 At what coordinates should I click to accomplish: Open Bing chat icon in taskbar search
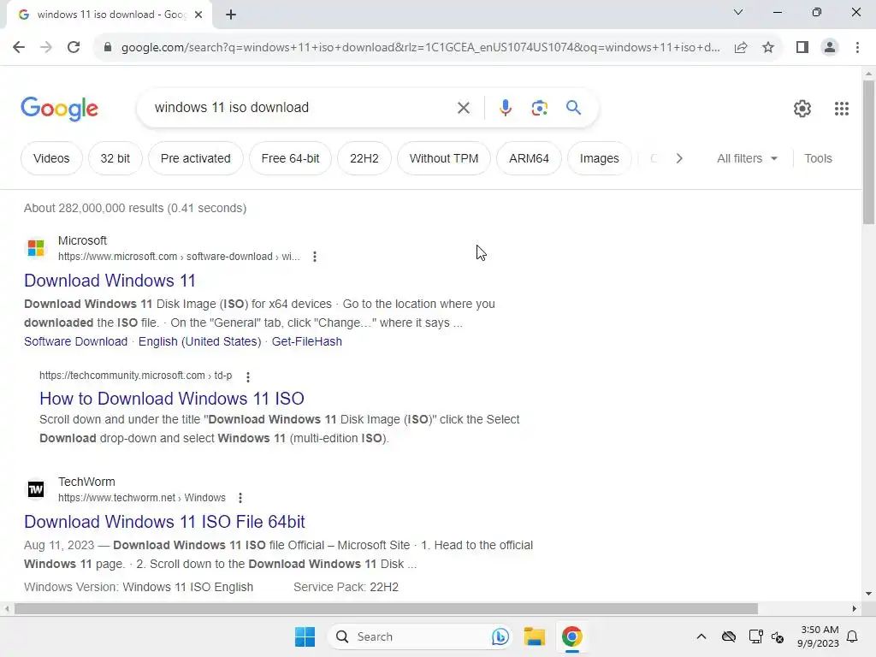pos(500,636)
